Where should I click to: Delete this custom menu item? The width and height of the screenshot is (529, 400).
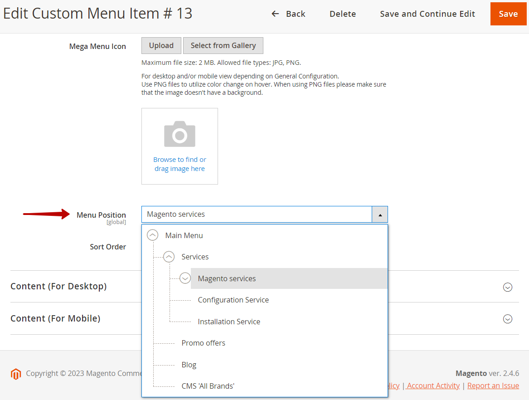pos(342,14)
